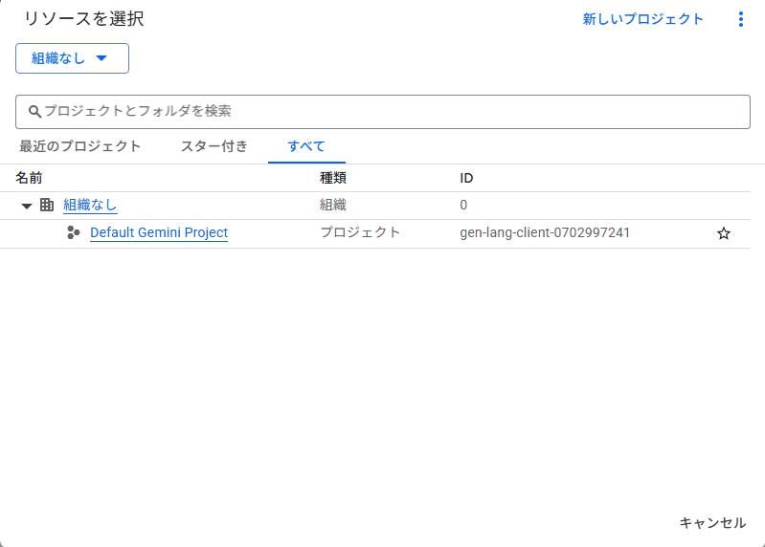
Task: Open the 組織なし organization dropdown
Action: click(72, 58)
